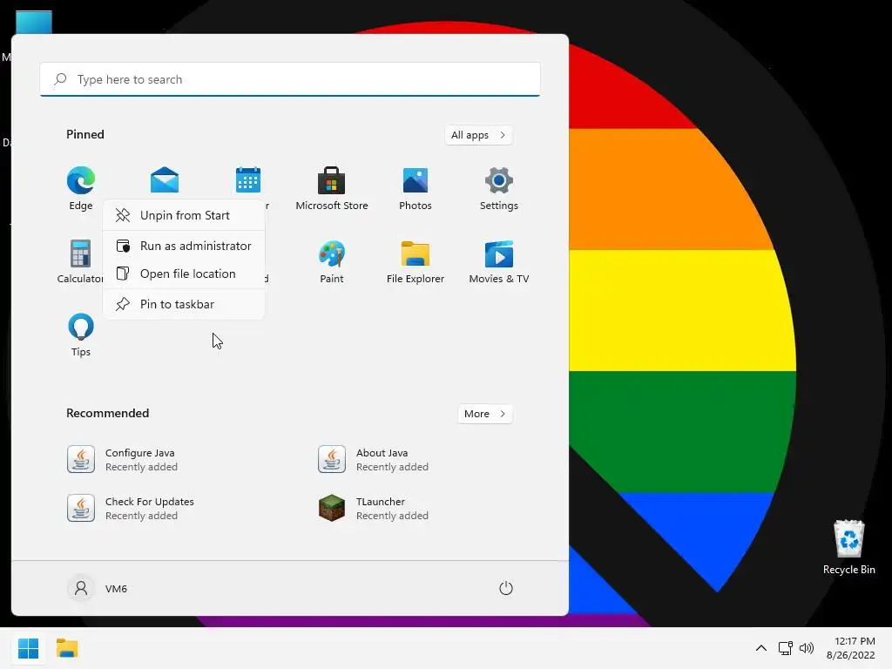This screenshot has width=892, height=669.
Task: Open Settings gear in pinned apps
Action: coord(499,188)
